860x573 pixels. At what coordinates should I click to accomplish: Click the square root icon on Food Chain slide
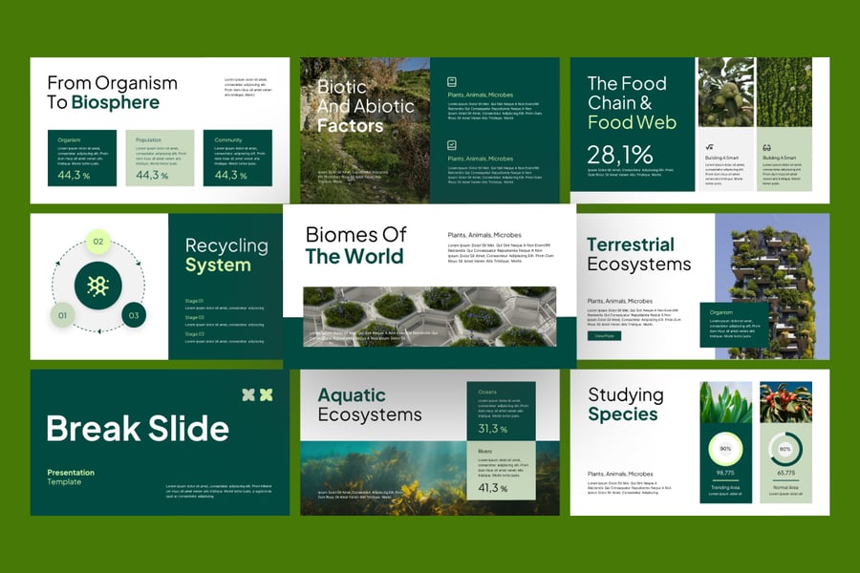pos(709,147)
